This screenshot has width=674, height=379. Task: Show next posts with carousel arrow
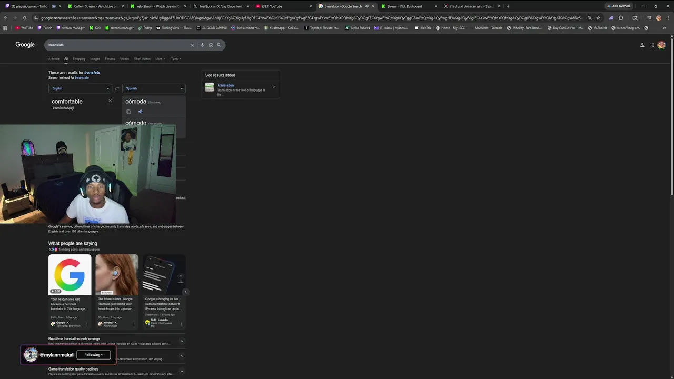185,292
